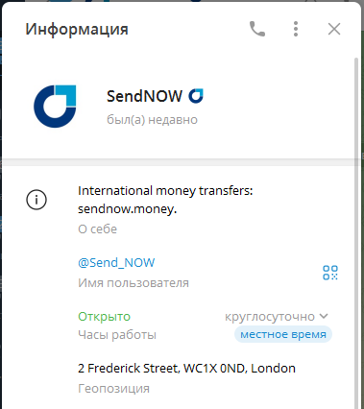The image size is (364, 409).
Task: Expand the круглосуточно hours chevron
Action: pos(324,316)
